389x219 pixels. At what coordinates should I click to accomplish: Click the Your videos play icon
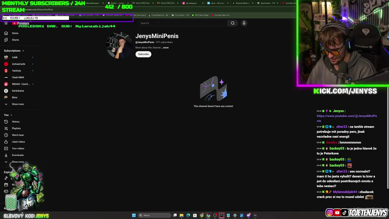pyautogui.click(x=6, y=148)
